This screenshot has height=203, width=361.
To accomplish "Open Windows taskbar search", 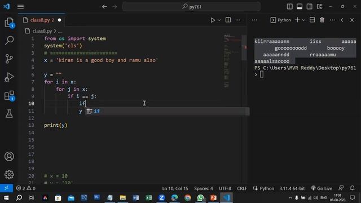I will (19, 197).
